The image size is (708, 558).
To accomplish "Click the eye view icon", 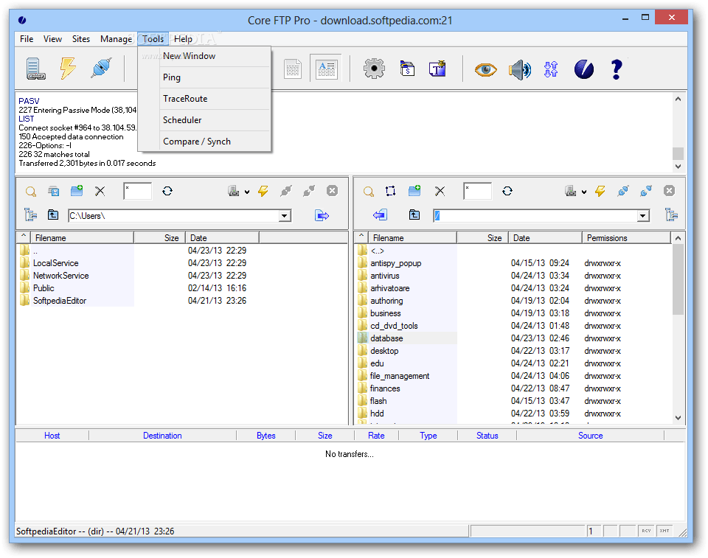I will (485, 69).
